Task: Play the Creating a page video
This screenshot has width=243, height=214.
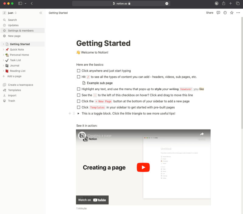Action: pyautogui.click(x=143, y=167)
